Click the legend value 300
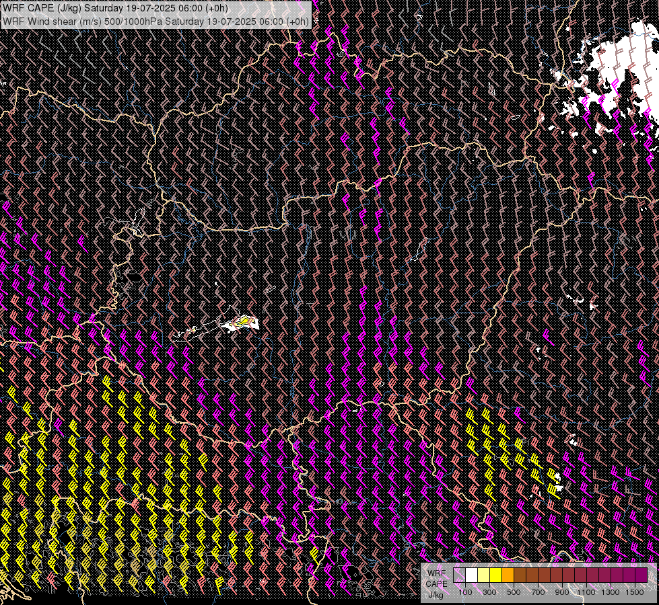Image resolution: width=659 pixels, height=605 pixels. coord(489,592)
